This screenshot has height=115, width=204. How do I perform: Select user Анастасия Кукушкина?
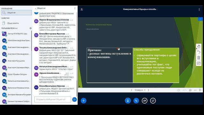click(16, 61)
